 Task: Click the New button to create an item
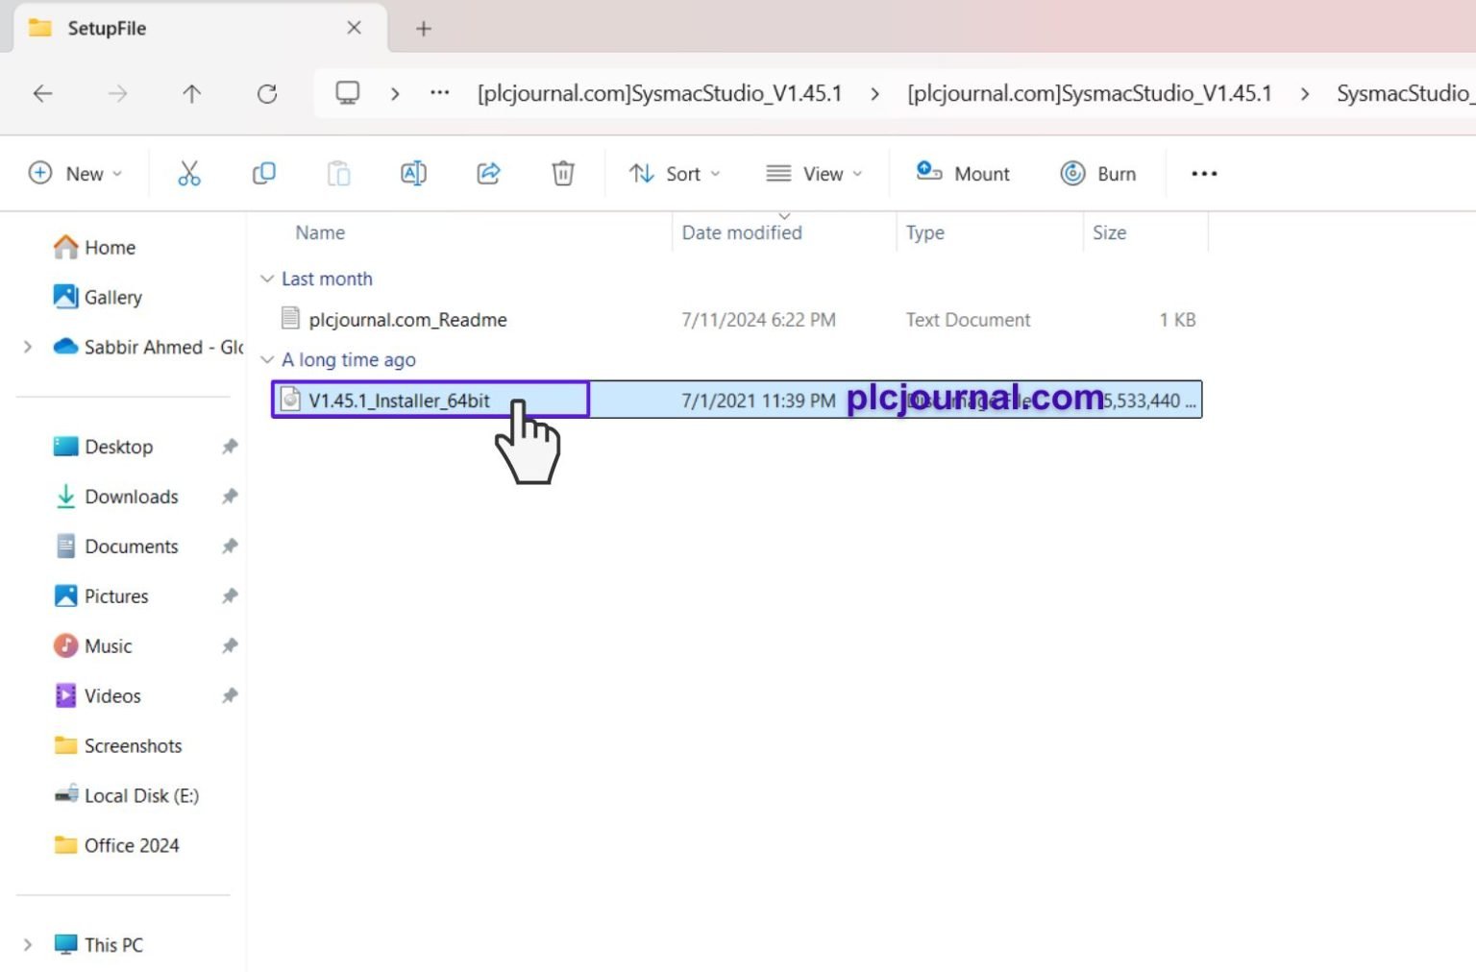click(x=76, y=173)
